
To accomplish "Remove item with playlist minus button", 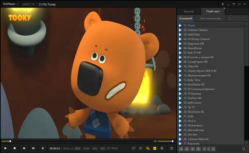I will (209, 149).
